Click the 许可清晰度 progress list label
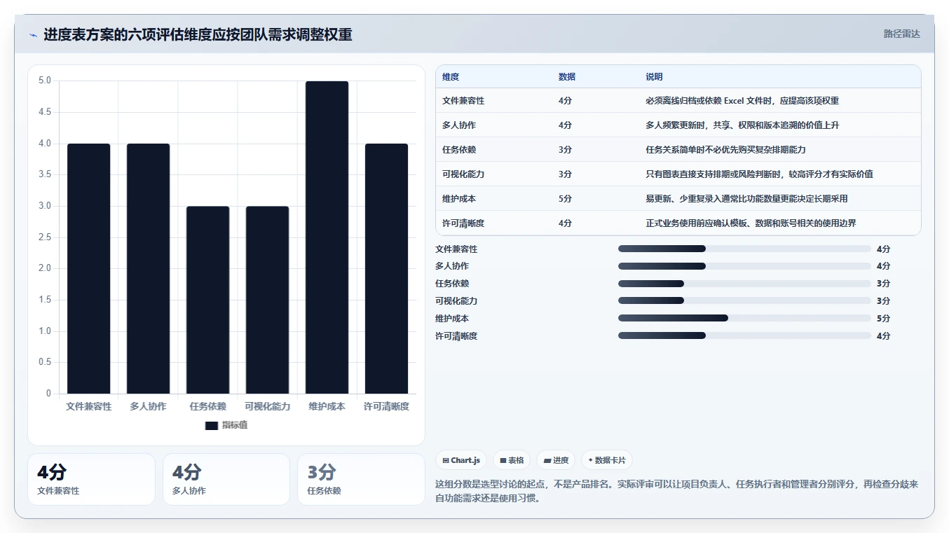The height and width of the screenshot is (533, 949). [456, 336]
